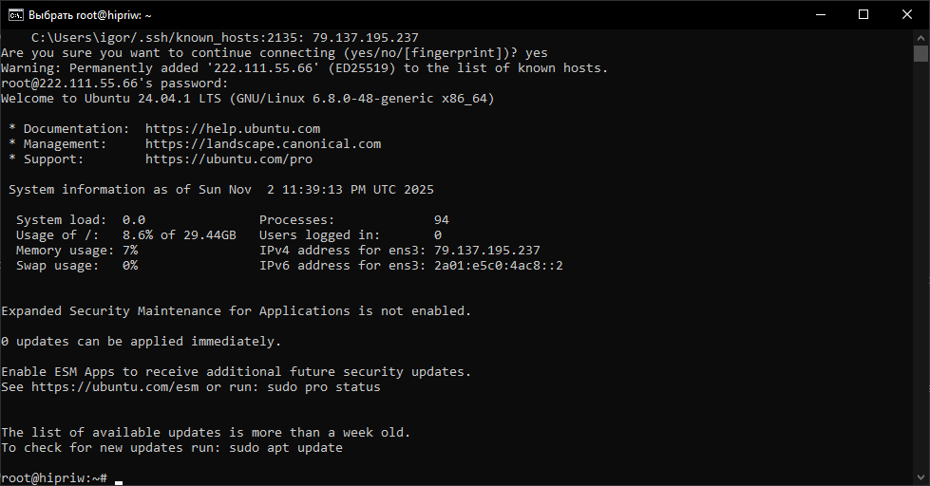
Task: Click the Memory usage 7% value
Action: (130, 251)
